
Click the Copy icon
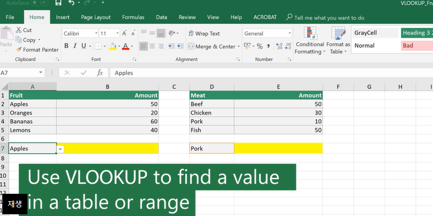[x=18, y=40]
